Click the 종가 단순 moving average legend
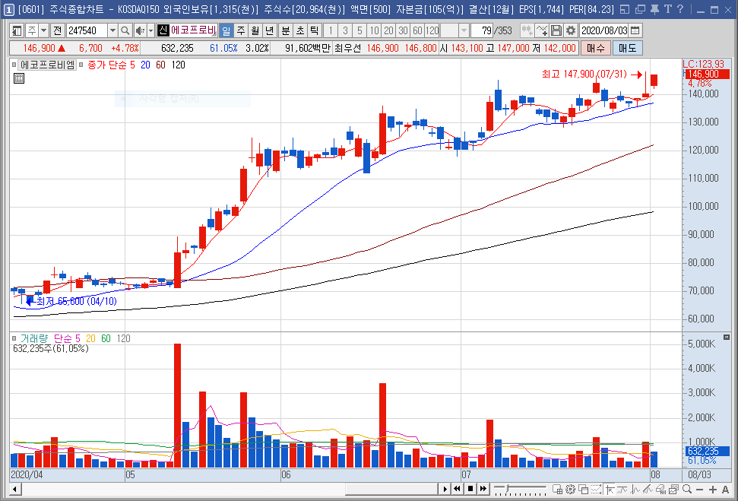The width and height of the screenshot is (738, 501). [107, 65]
